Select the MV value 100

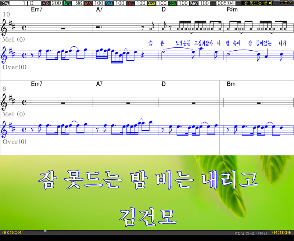click(x=98, y=3)
